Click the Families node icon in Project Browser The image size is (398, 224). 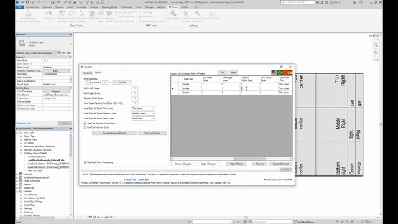(x=21, y=191)
